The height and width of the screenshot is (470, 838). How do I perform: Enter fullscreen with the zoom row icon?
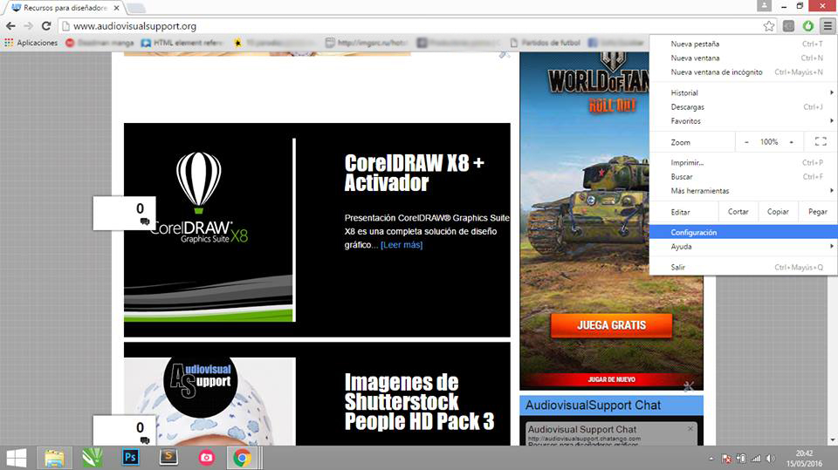click(x=821, y=141)
